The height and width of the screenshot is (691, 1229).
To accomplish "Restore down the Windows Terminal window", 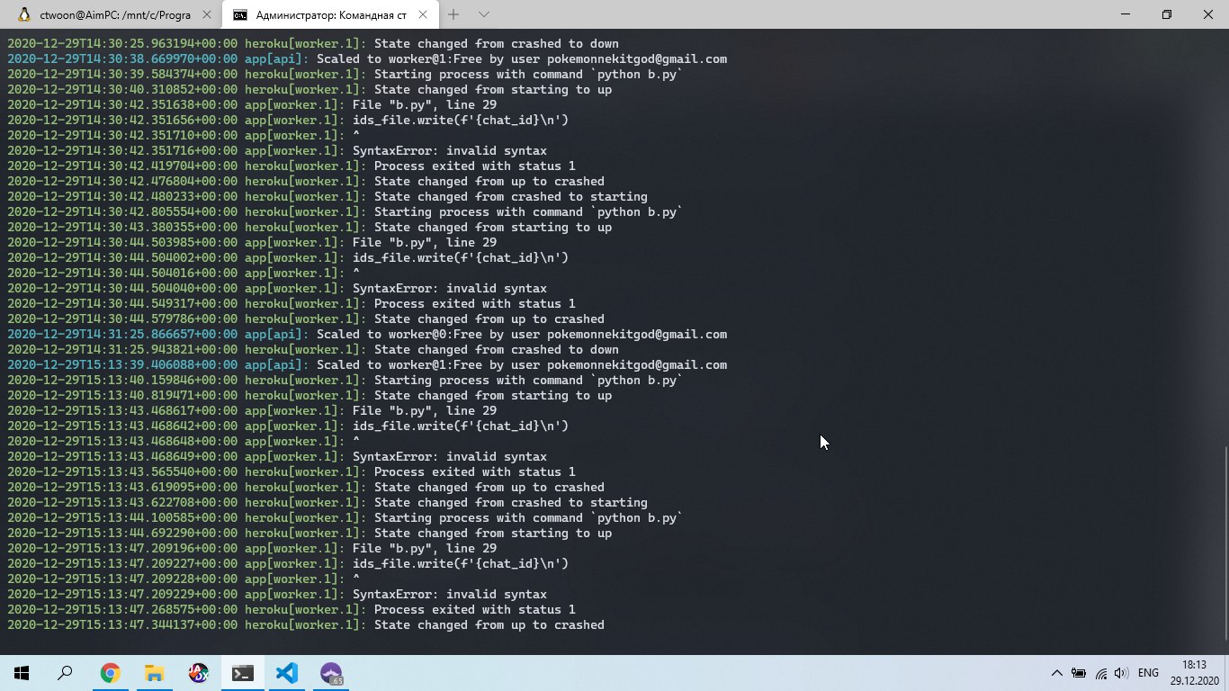I will [x=1167, y=14].
